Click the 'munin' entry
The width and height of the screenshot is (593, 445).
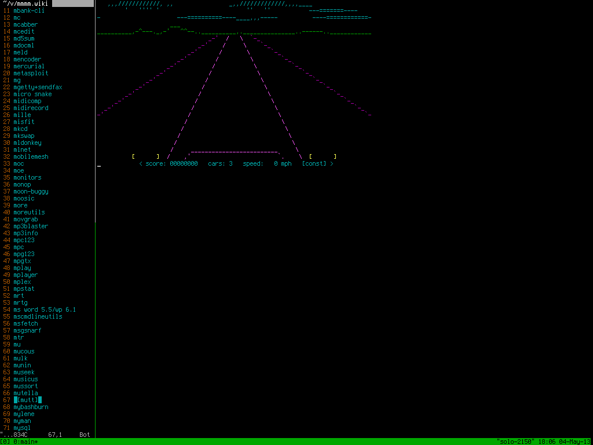pos(23,365)
